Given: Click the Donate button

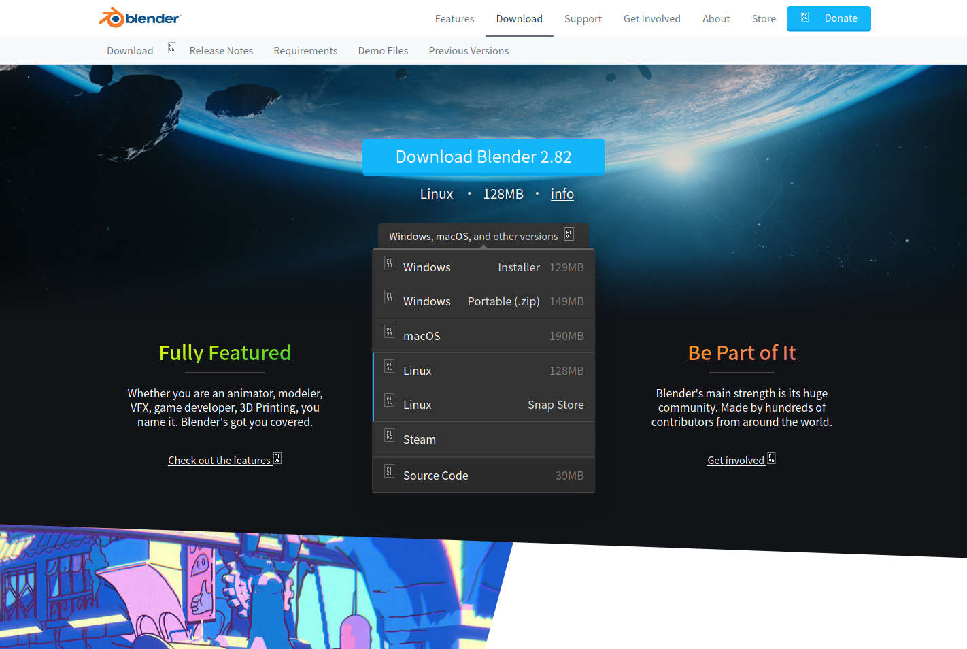Looking at the screenshot, I should (829, 18).
